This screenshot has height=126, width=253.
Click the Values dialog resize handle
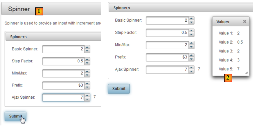[246, 74]
